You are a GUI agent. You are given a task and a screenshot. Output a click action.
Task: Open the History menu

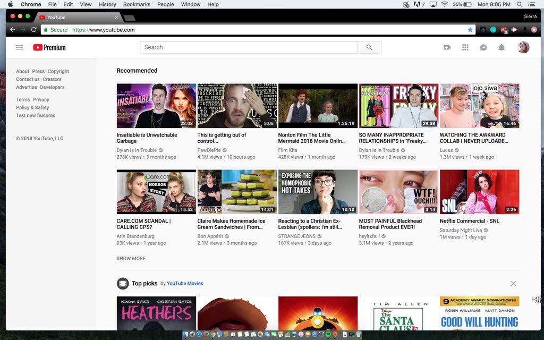point(107,4)
